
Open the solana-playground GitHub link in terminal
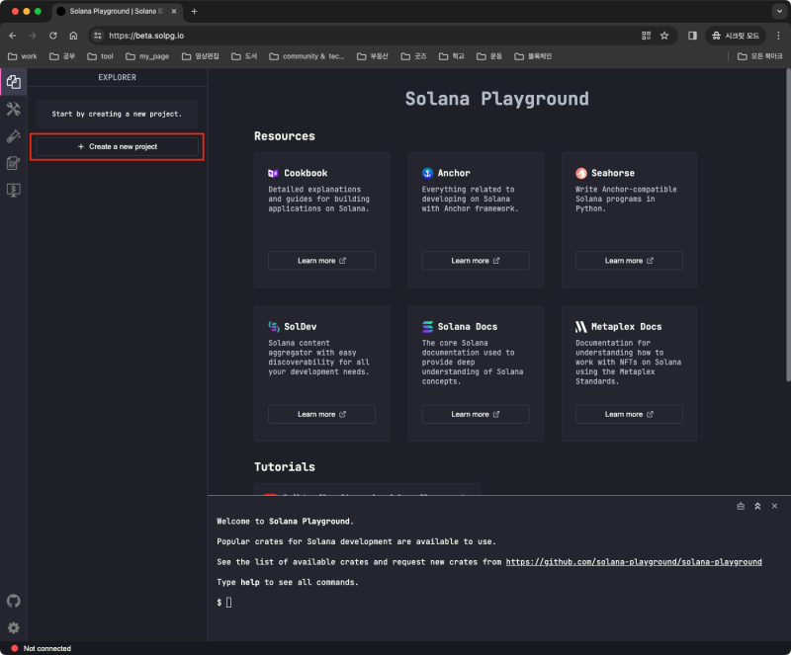[634, 562]
